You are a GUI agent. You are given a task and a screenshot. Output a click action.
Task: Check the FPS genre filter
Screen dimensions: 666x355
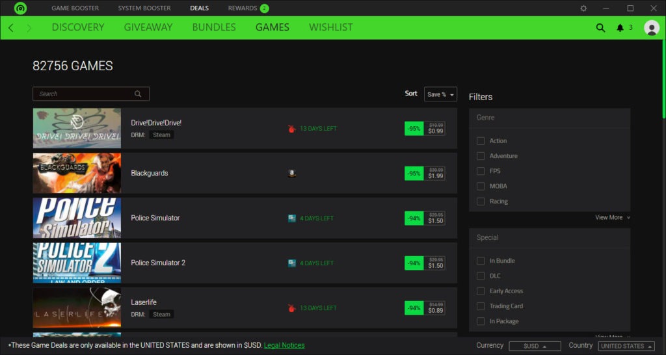pyautogui.click(x=481, y=171)
